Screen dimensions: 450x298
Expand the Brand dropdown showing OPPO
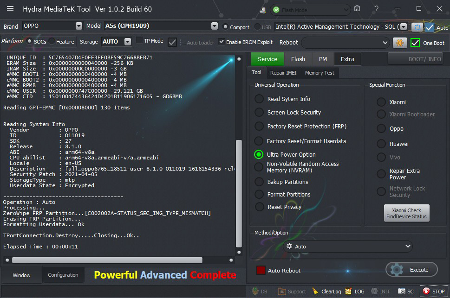pyautogui.click(x=78, y=26)
